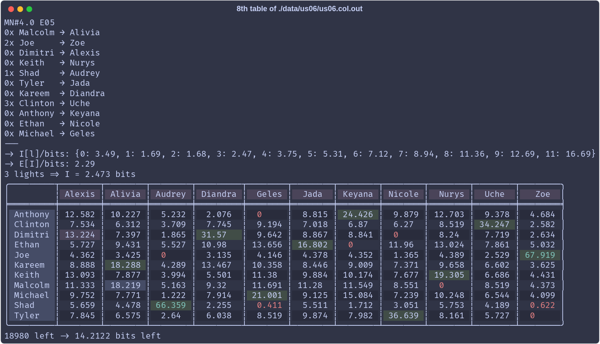Click the green maximize window button
The height and width of the screenshot is (344, 600).
(x=29, y=9)
